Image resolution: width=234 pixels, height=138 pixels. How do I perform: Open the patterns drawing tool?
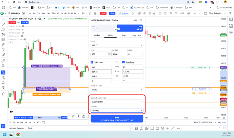3,34
